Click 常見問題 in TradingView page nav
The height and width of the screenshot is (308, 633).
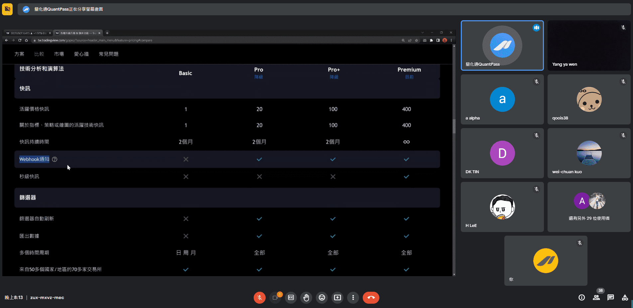[109, 54]
